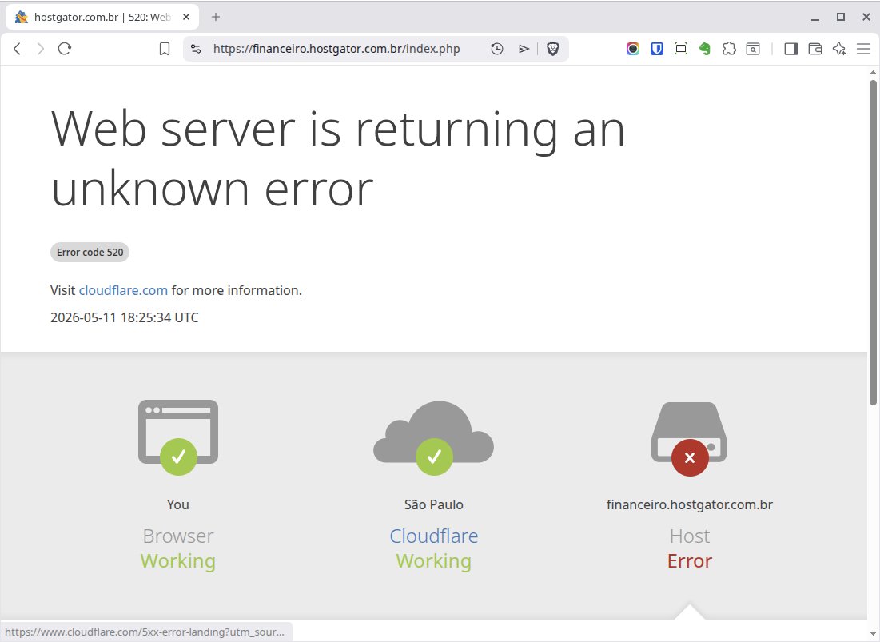This screenshot has width=880, height=642.
Task: Open Brave Shields lion icon
Action: (553, 49)
